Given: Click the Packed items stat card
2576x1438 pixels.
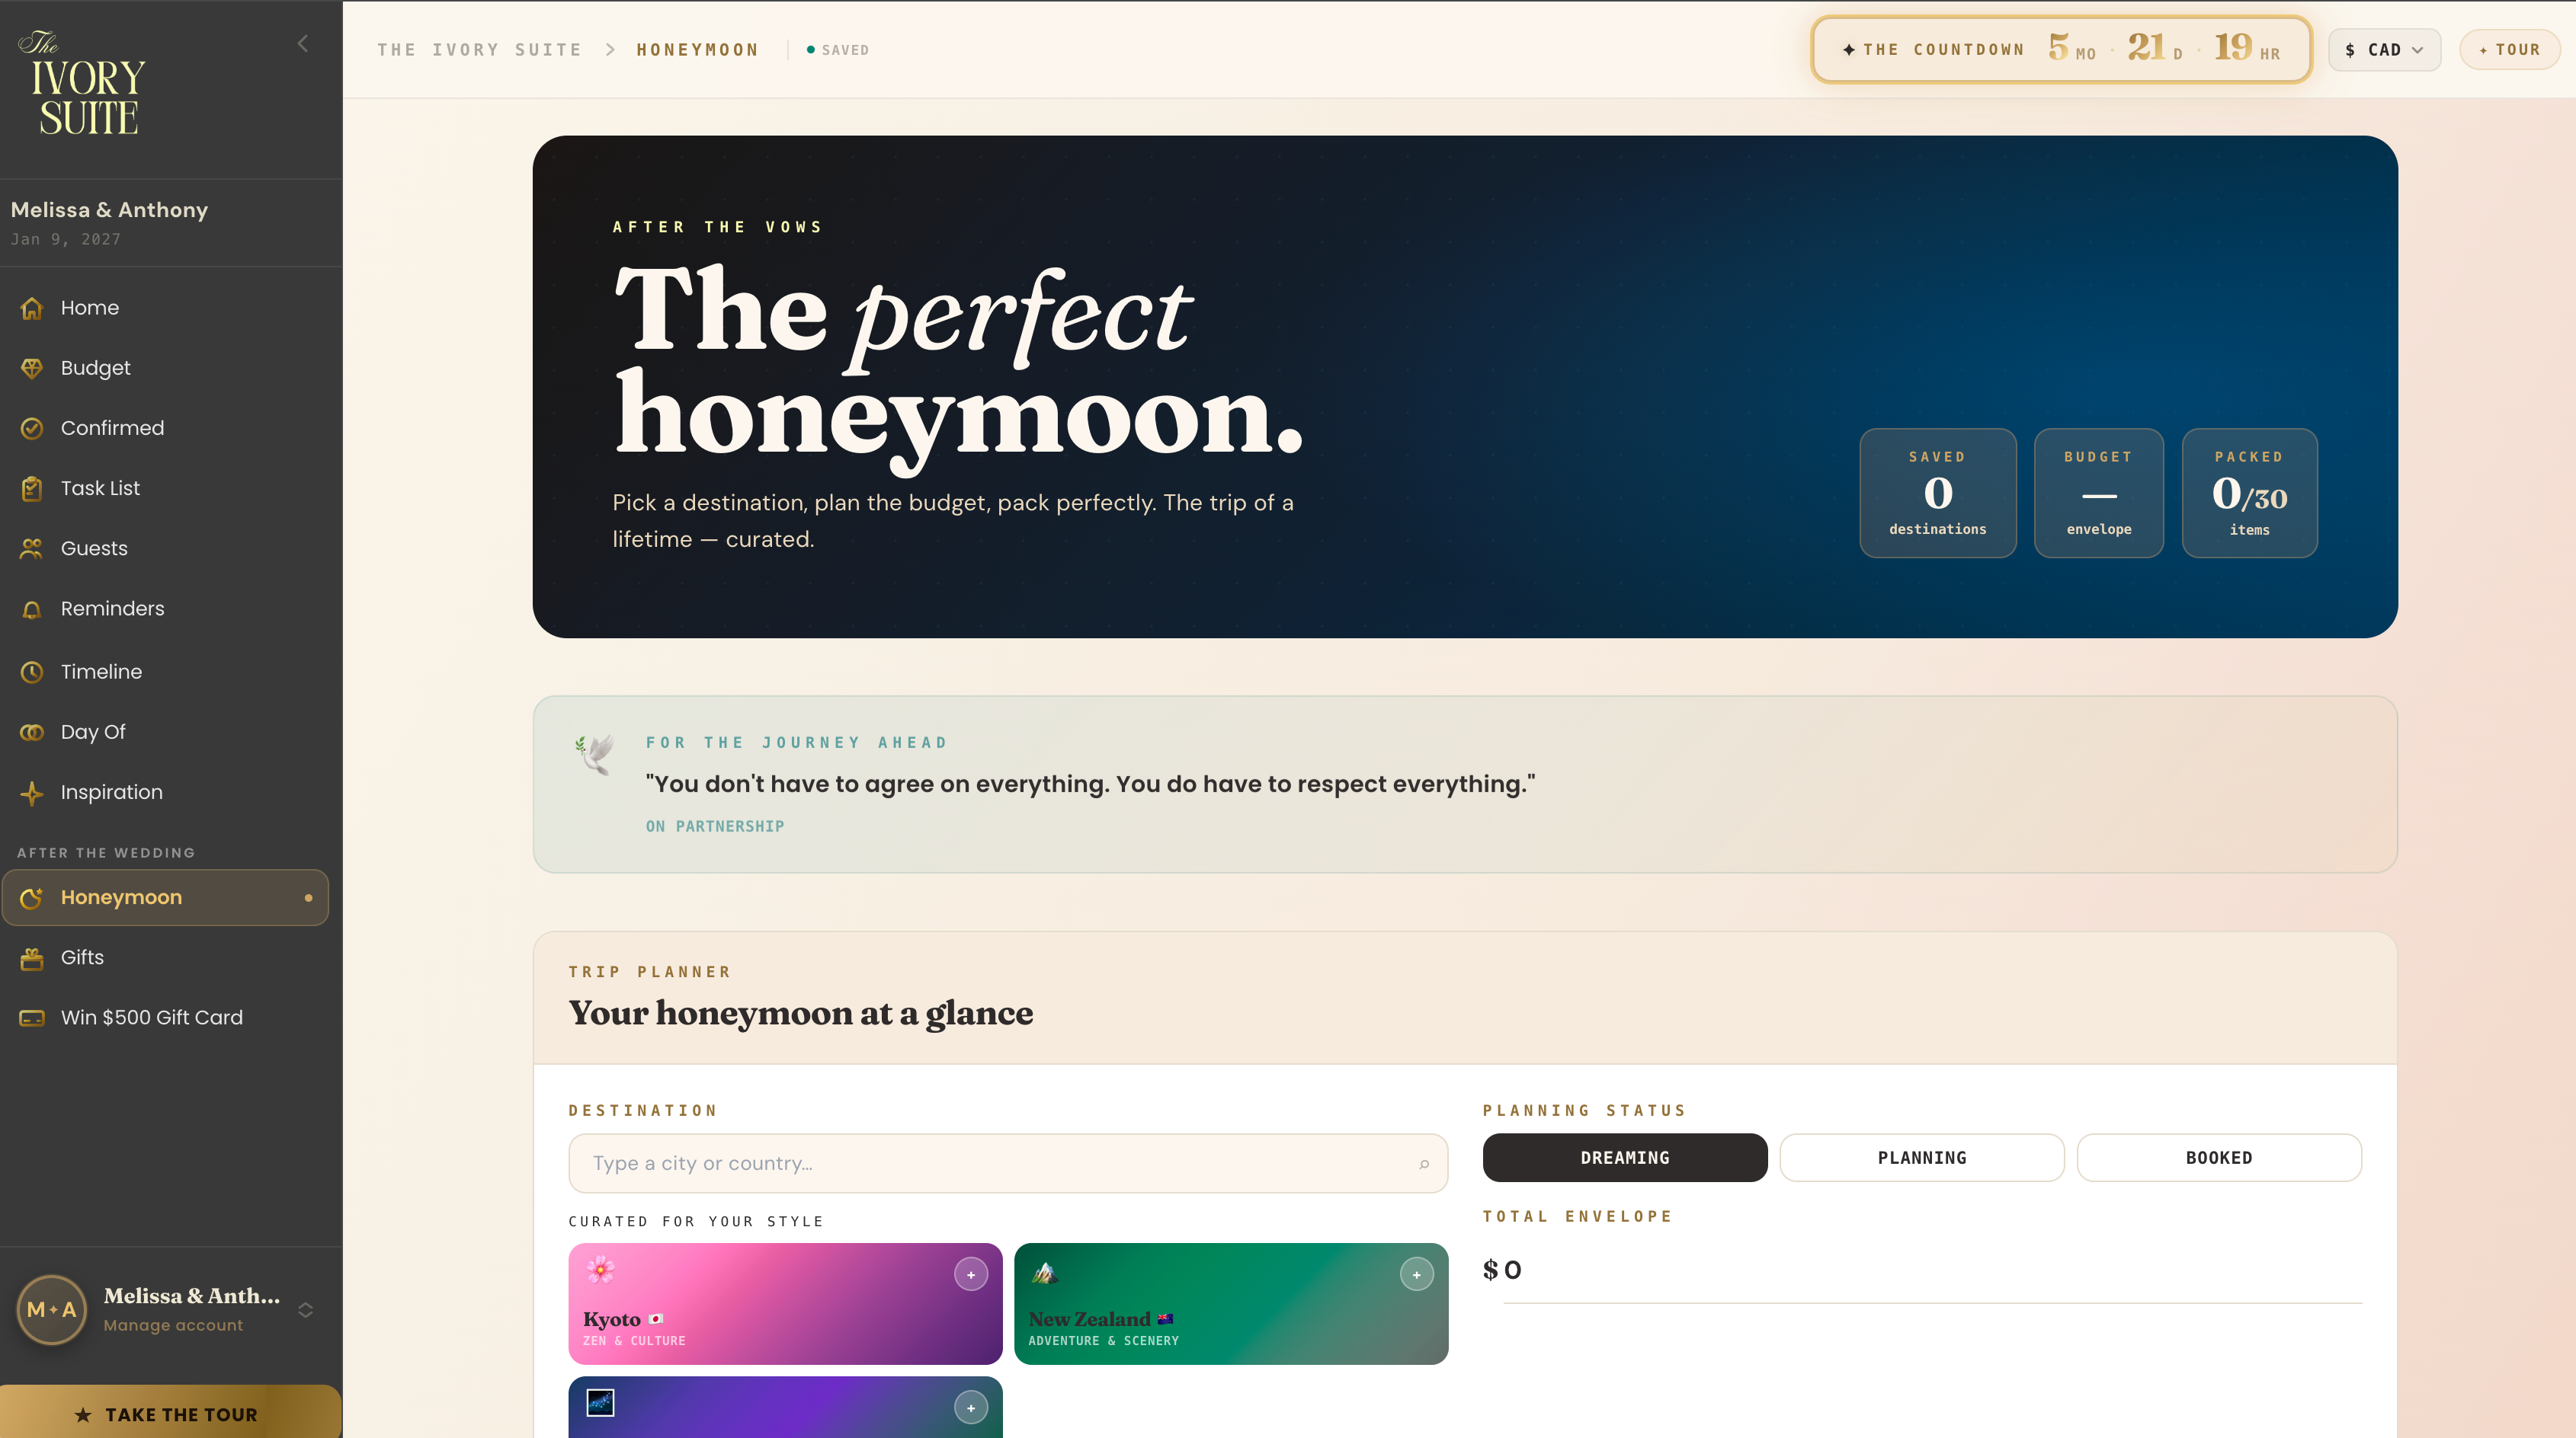Looking at the screenshot, I should pos(2249,493).
